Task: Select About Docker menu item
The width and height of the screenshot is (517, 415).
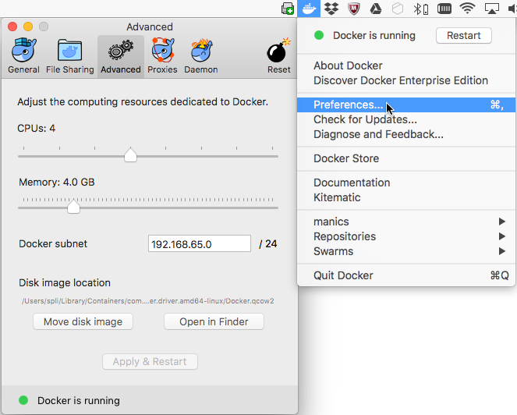Action: click(x=406, y=66)
